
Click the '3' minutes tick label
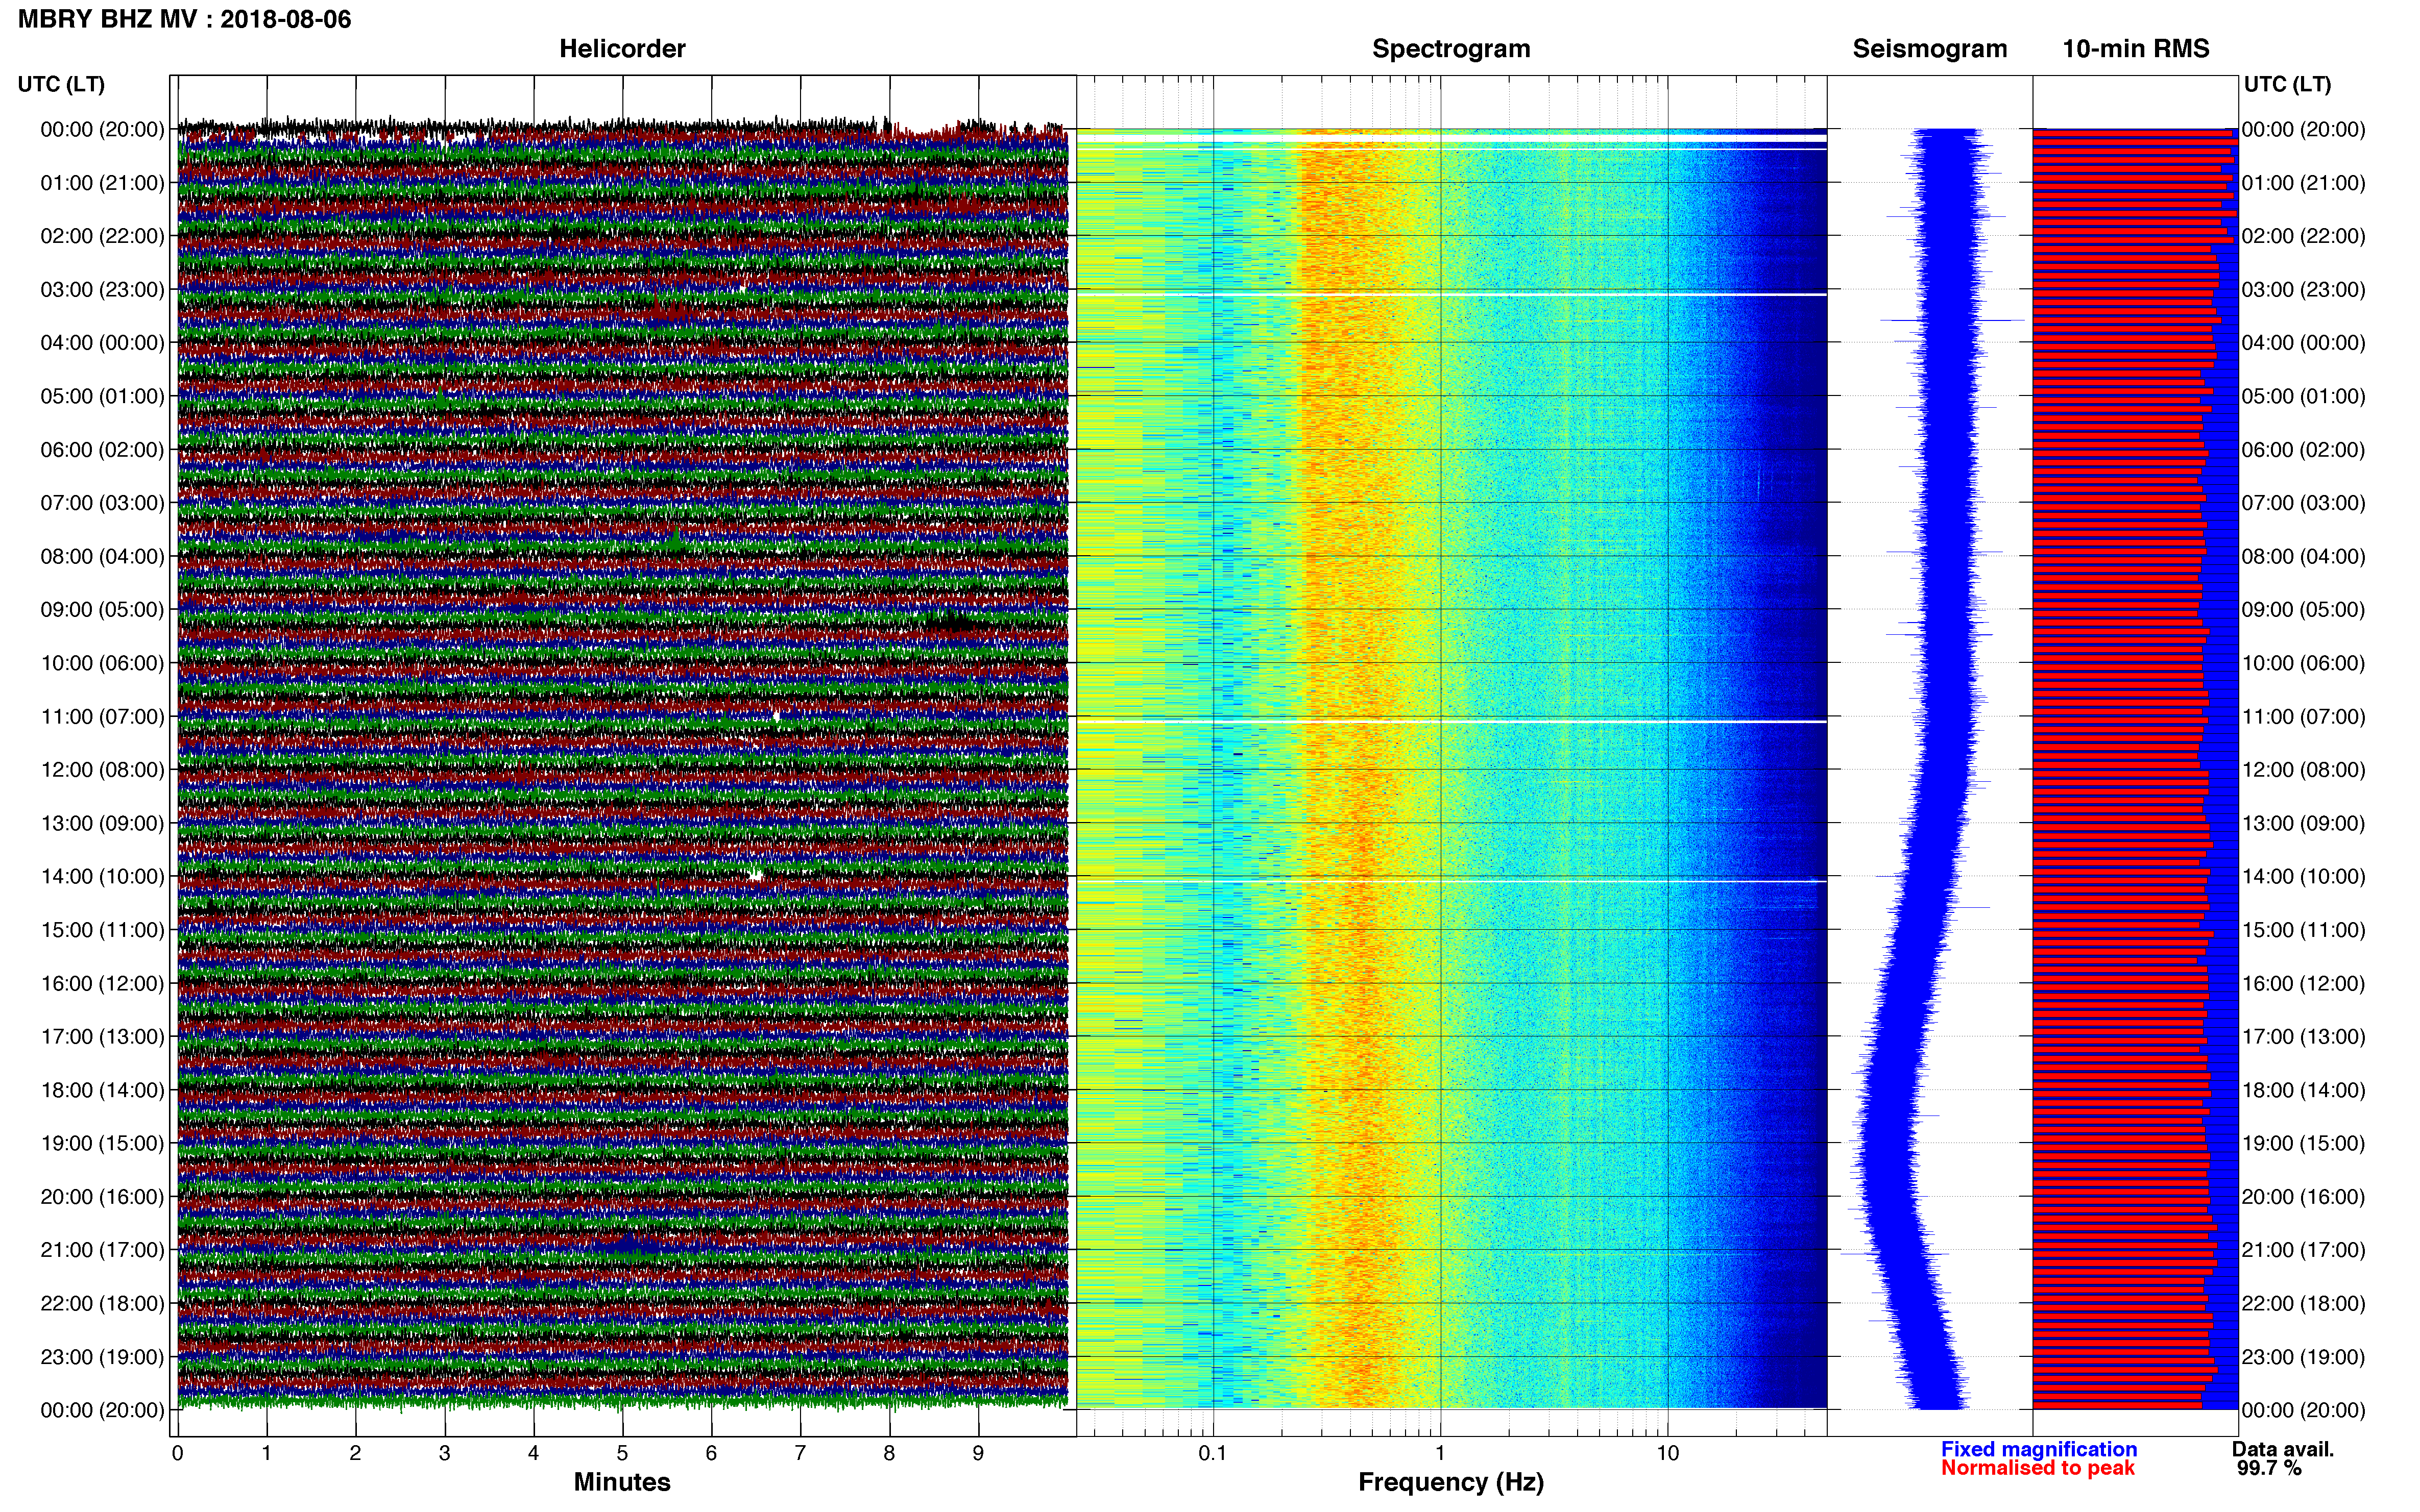pyautogui.click(x=444, y=1453)
